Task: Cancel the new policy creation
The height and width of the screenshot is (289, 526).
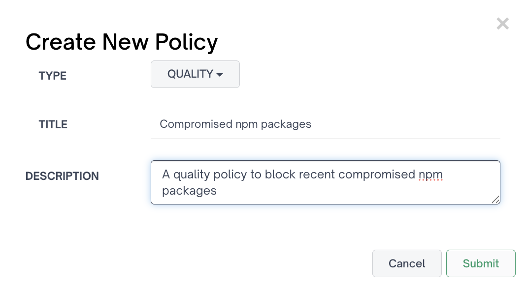Action: [406, 263]
